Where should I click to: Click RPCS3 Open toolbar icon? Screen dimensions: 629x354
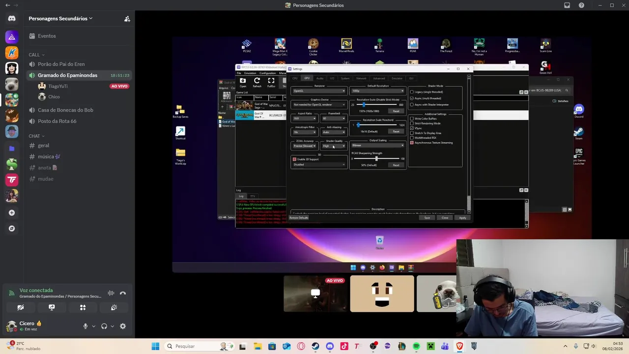243,82
